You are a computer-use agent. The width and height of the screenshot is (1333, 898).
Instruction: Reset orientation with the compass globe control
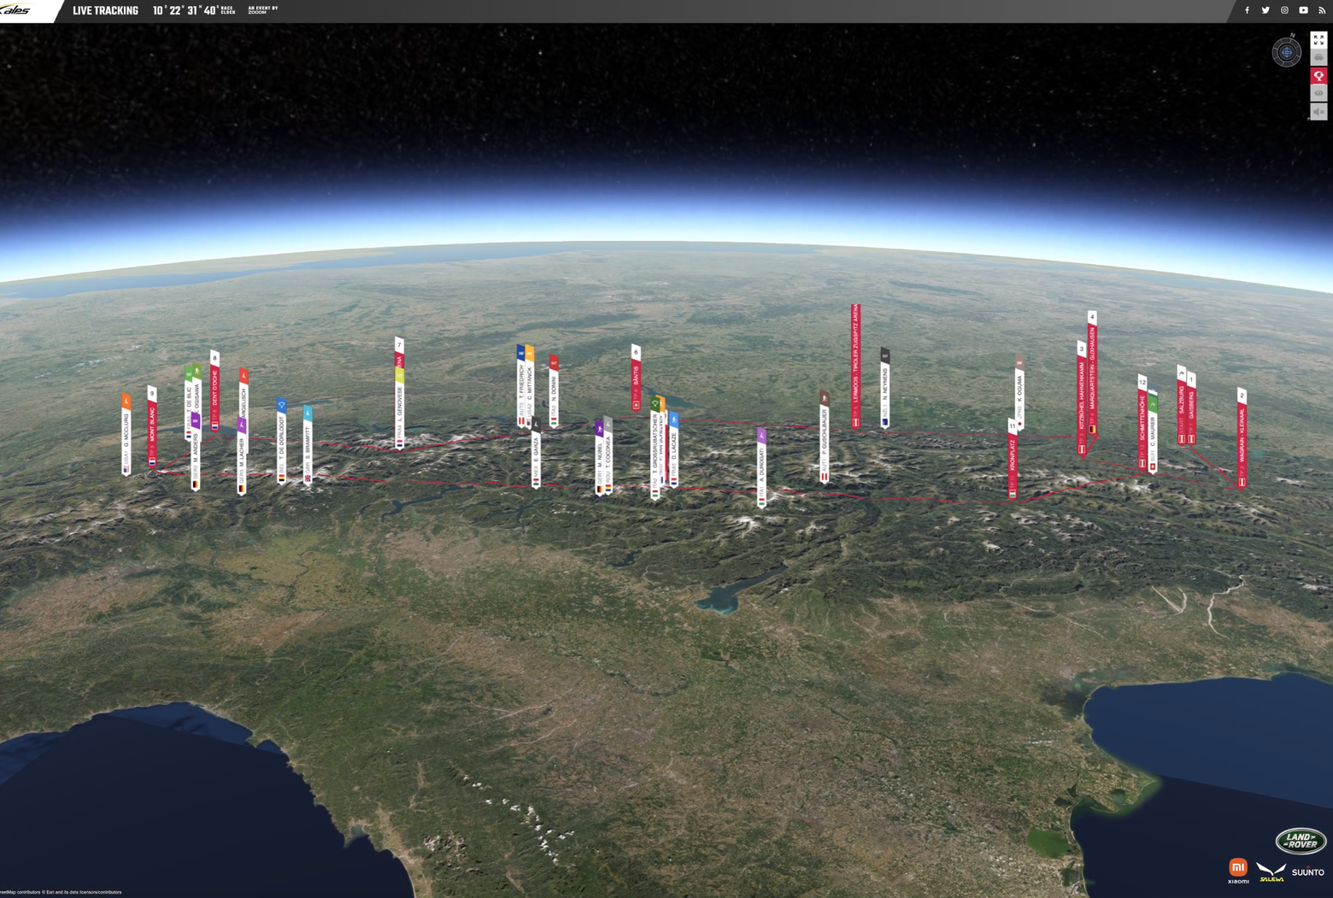point(1287,52)
